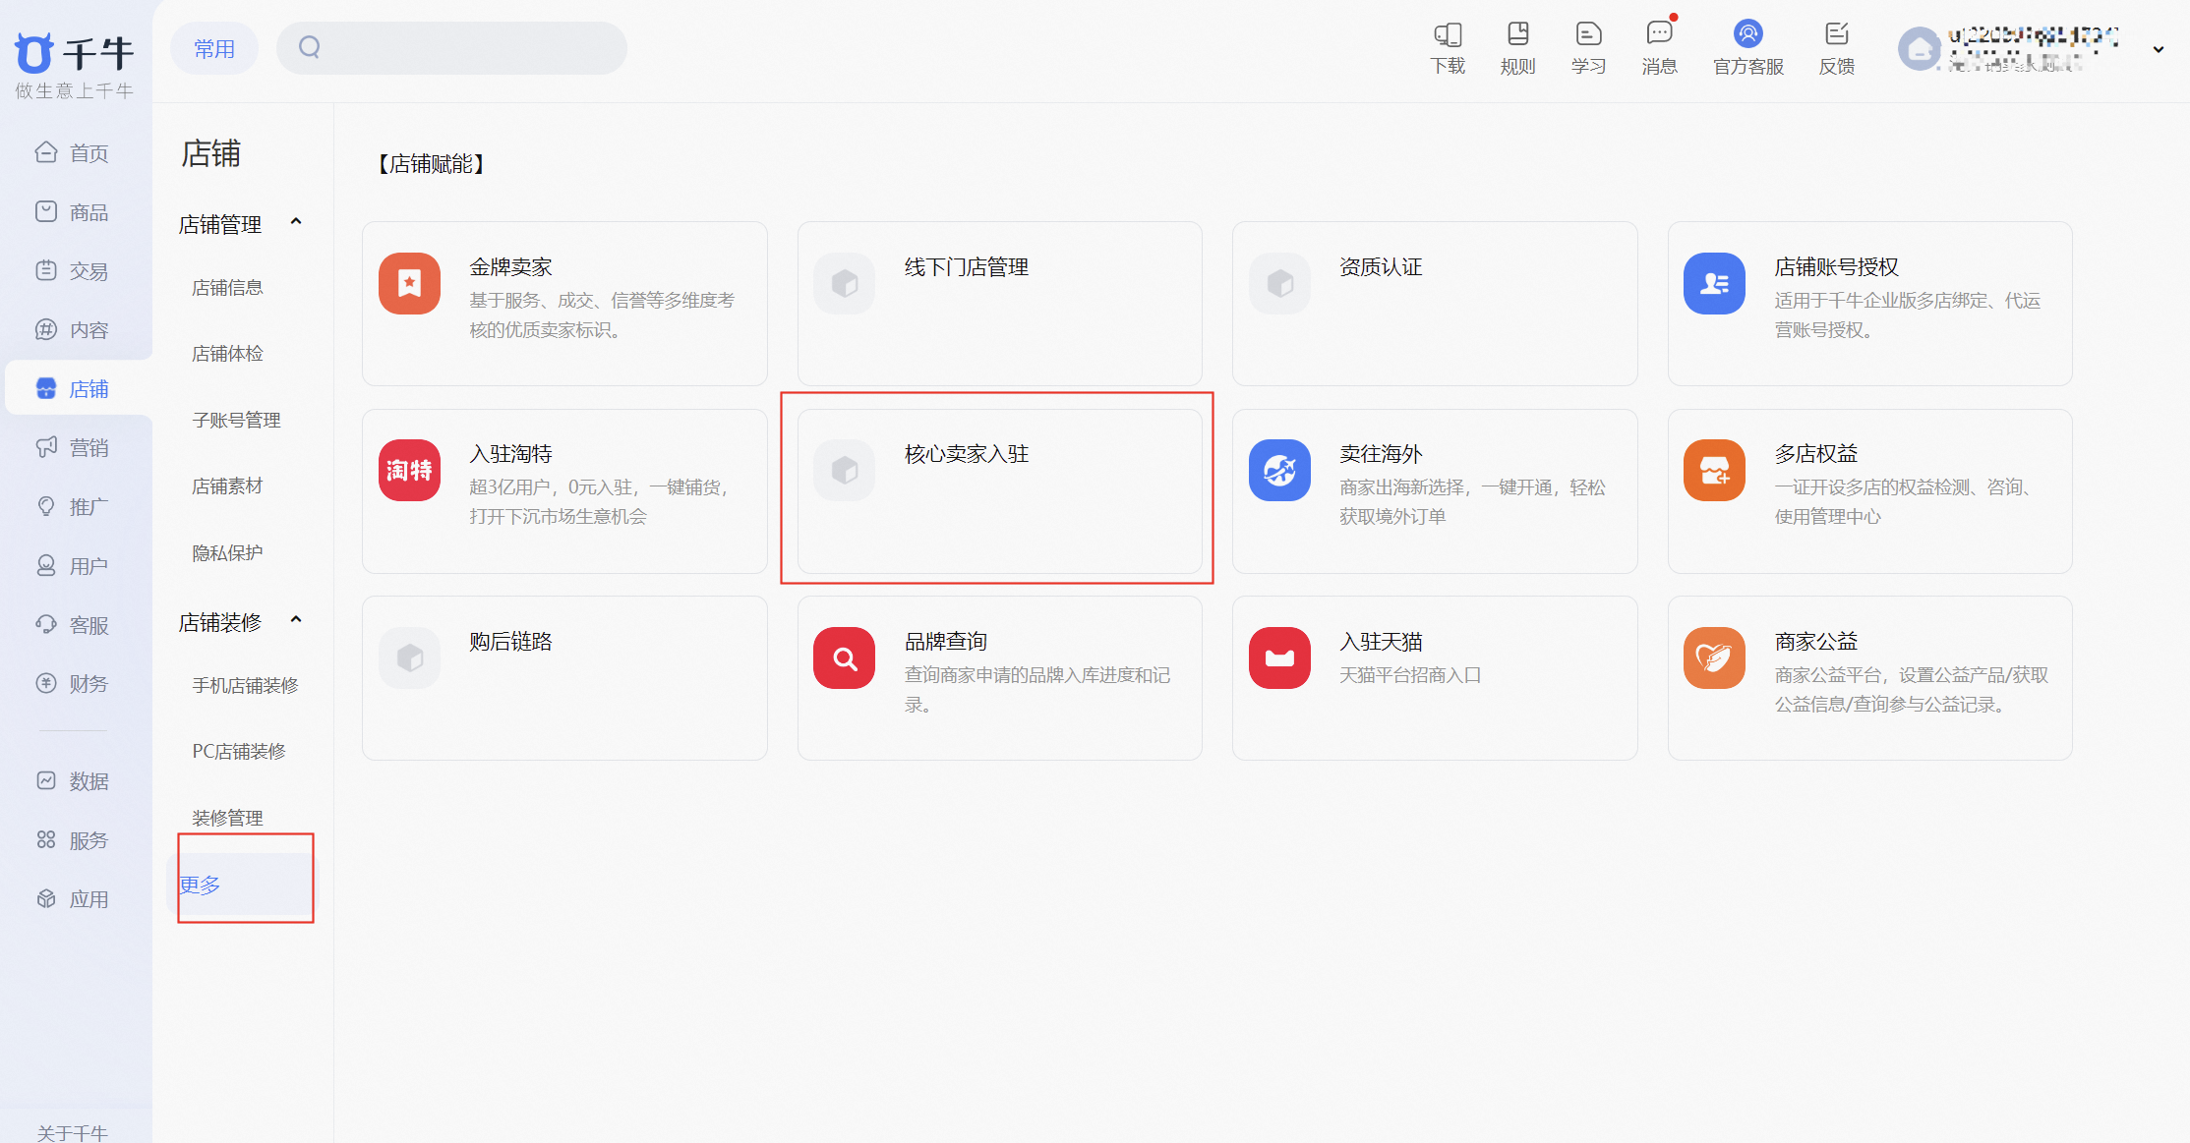
Task: Open 用户 in sidebar
Action: tap(74, 566)
